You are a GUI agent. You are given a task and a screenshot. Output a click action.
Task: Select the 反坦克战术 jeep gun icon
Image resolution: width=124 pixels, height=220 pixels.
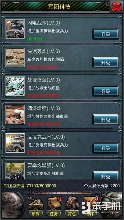point(15,143)
